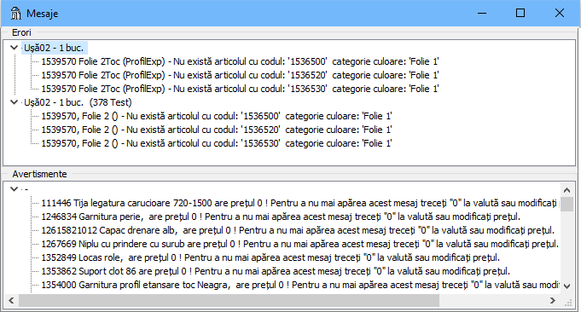This screenshot has height=312, width=581.
Task: Select Folie 2Toc error for code 1536530
Action: 240,89
